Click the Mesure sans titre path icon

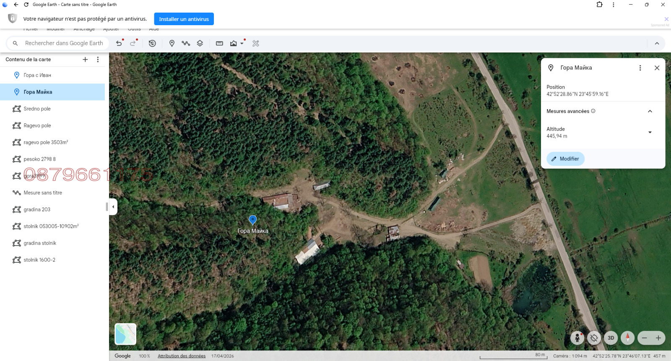[17, 193]
